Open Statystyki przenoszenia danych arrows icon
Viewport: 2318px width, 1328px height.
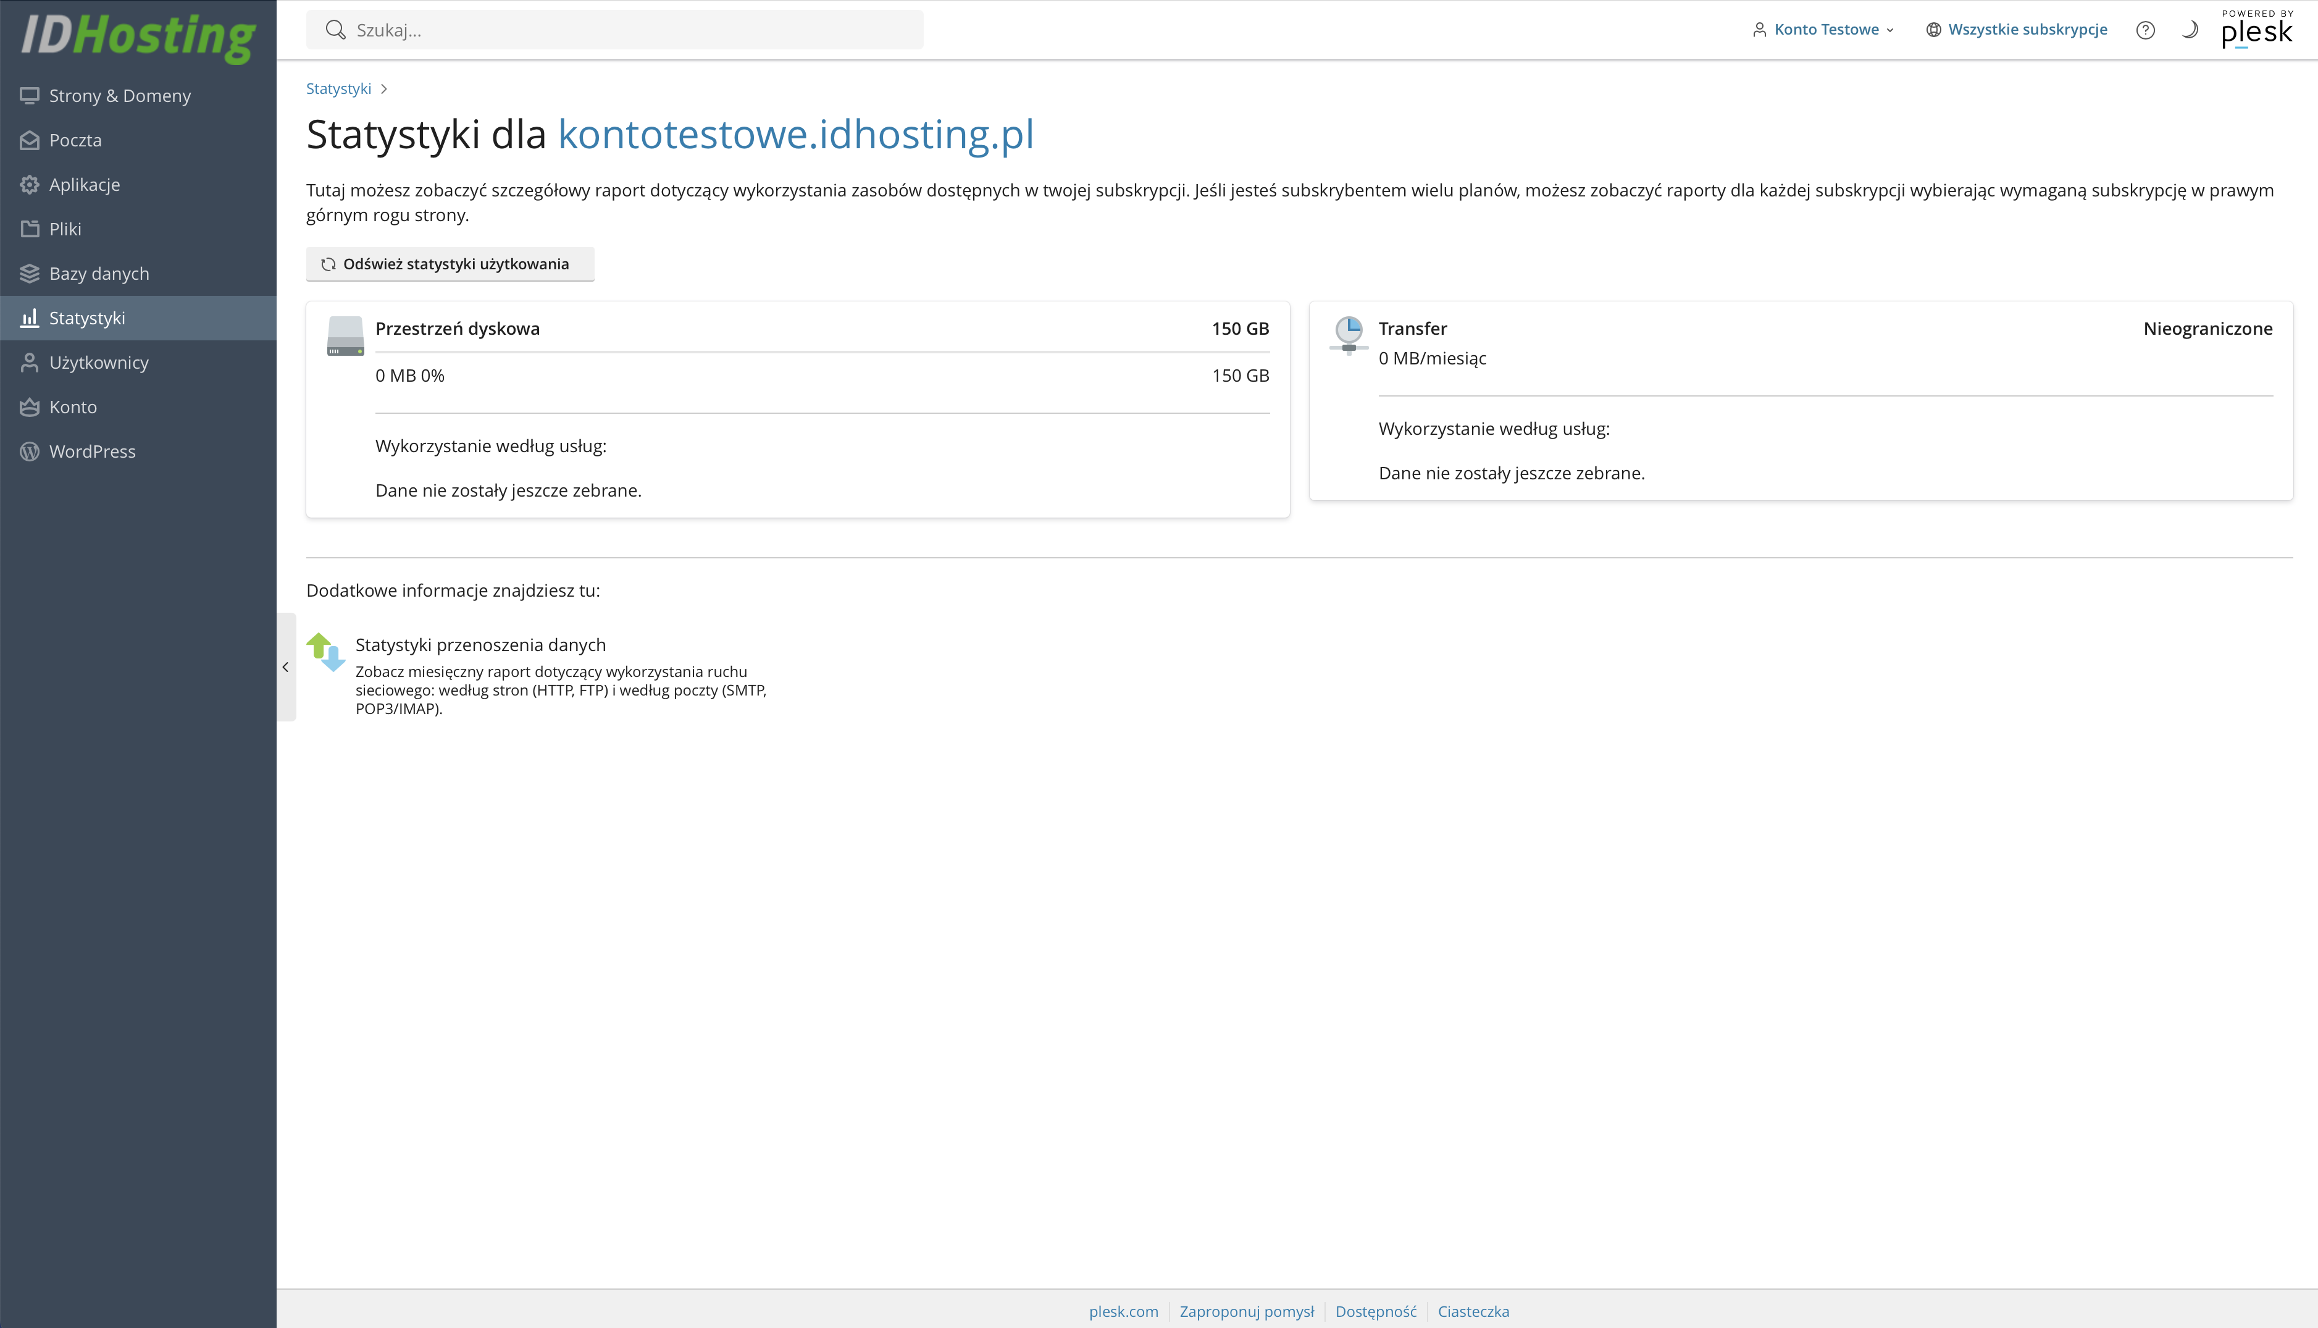[325, 651]
